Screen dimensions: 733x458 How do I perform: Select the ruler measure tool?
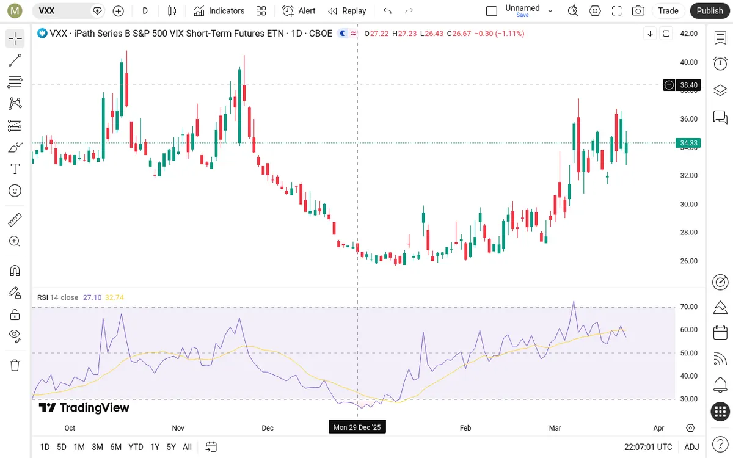[15, 219]
